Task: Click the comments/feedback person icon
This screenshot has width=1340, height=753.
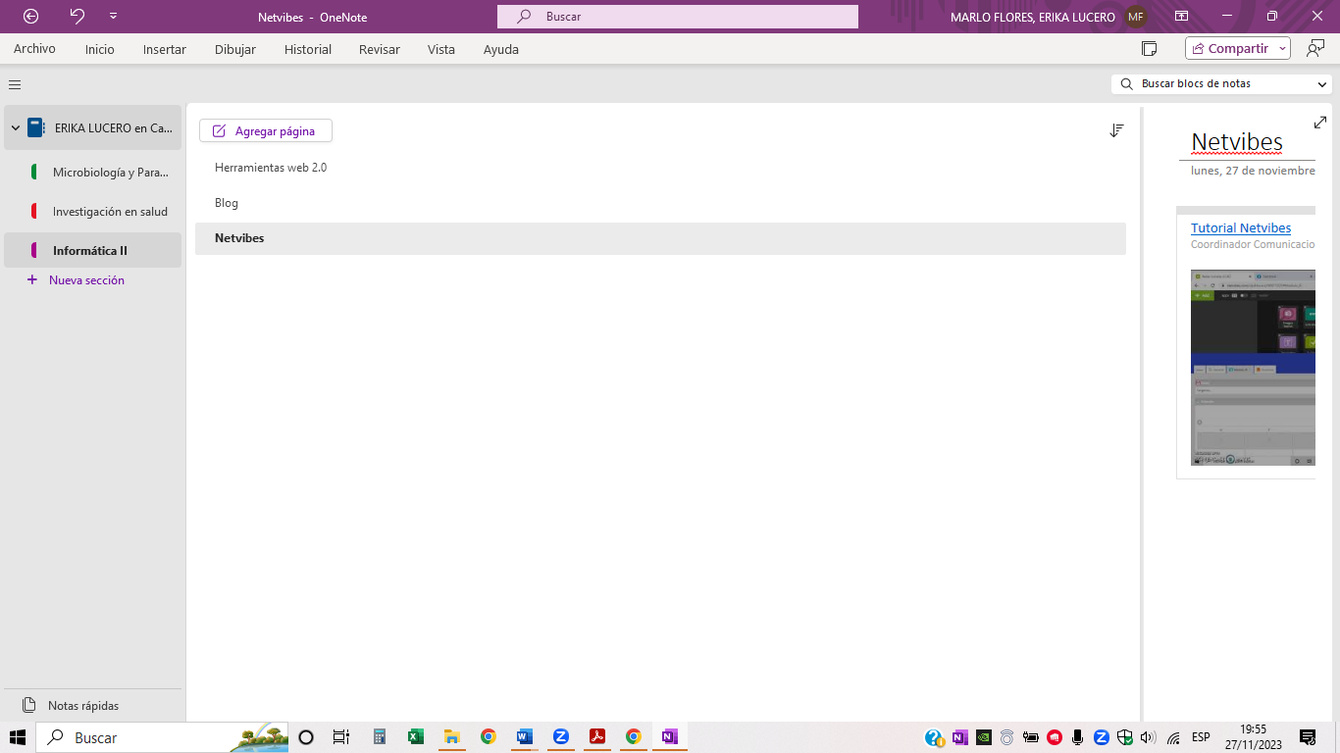Action: click(1315, 49)
